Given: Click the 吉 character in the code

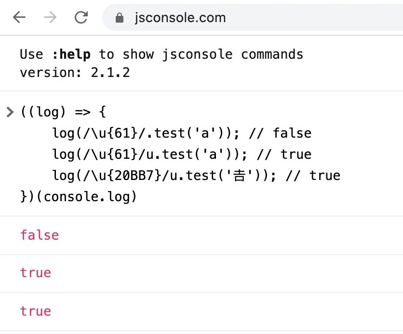Looking at the screenshot, I should 239,176.
